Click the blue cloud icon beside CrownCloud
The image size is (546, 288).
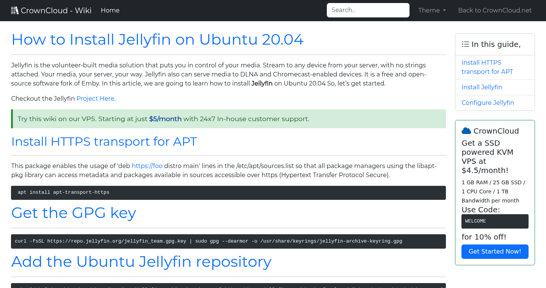click(x=466, y=131)
